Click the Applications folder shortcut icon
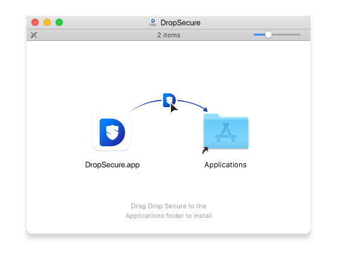The width and height of the screenshot is (337, 254). [226, 131]
